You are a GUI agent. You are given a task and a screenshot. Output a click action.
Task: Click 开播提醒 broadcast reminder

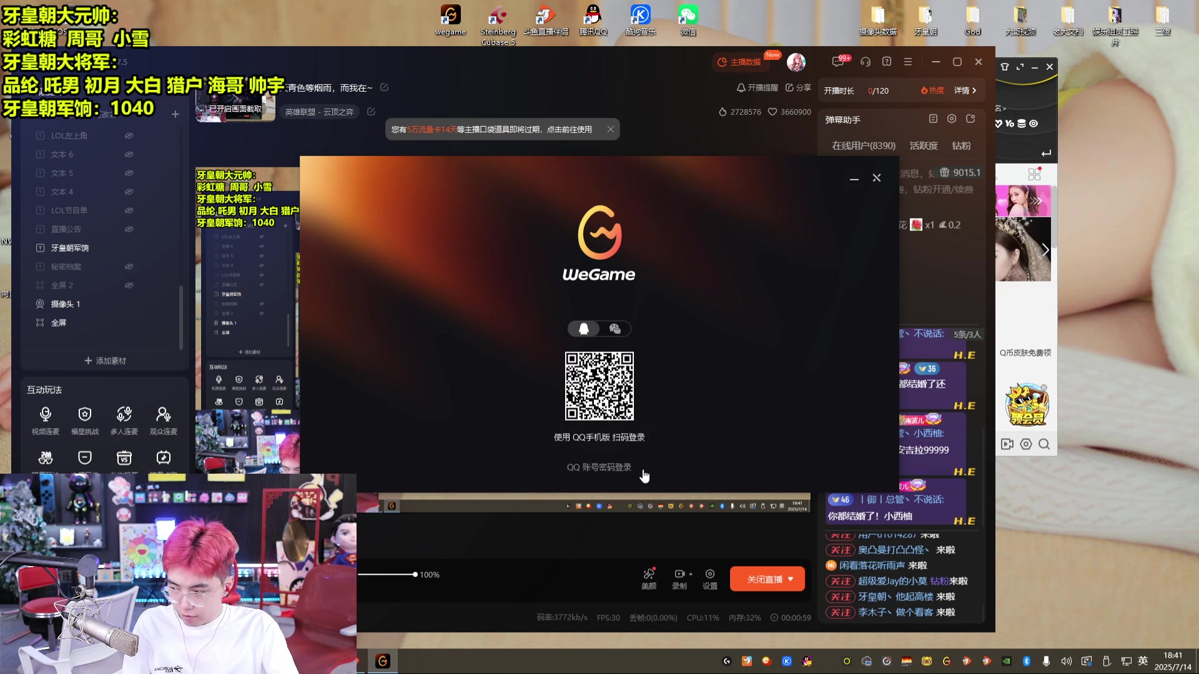click(757, 87)
